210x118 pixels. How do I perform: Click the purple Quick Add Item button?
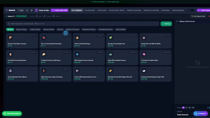[x=60, y=10]
